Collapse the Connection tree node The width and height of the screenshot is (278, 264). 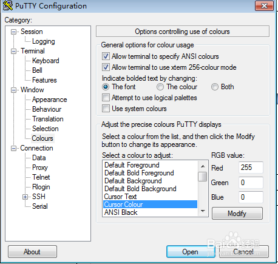pyautogui.click(x=13, y=149)
